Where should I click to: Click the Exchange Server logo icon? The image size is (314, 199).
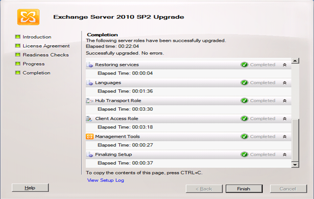(x=28, y=17)
